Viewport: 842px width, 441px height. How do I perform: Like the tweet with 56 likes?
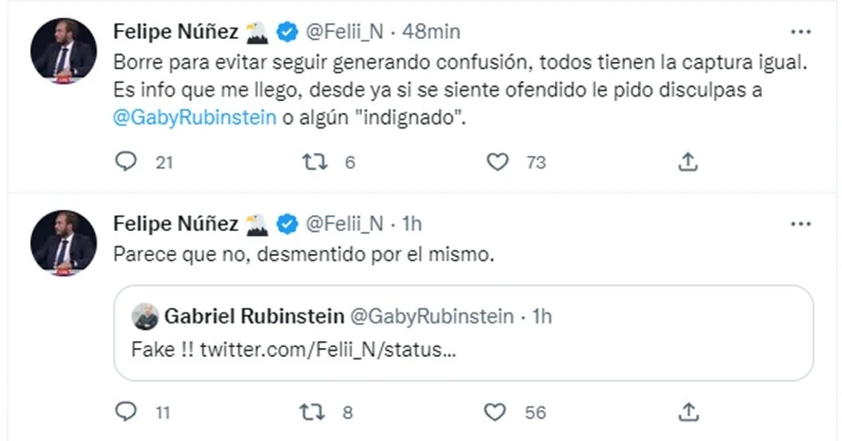pyautogui.click(x=498, y=412)
